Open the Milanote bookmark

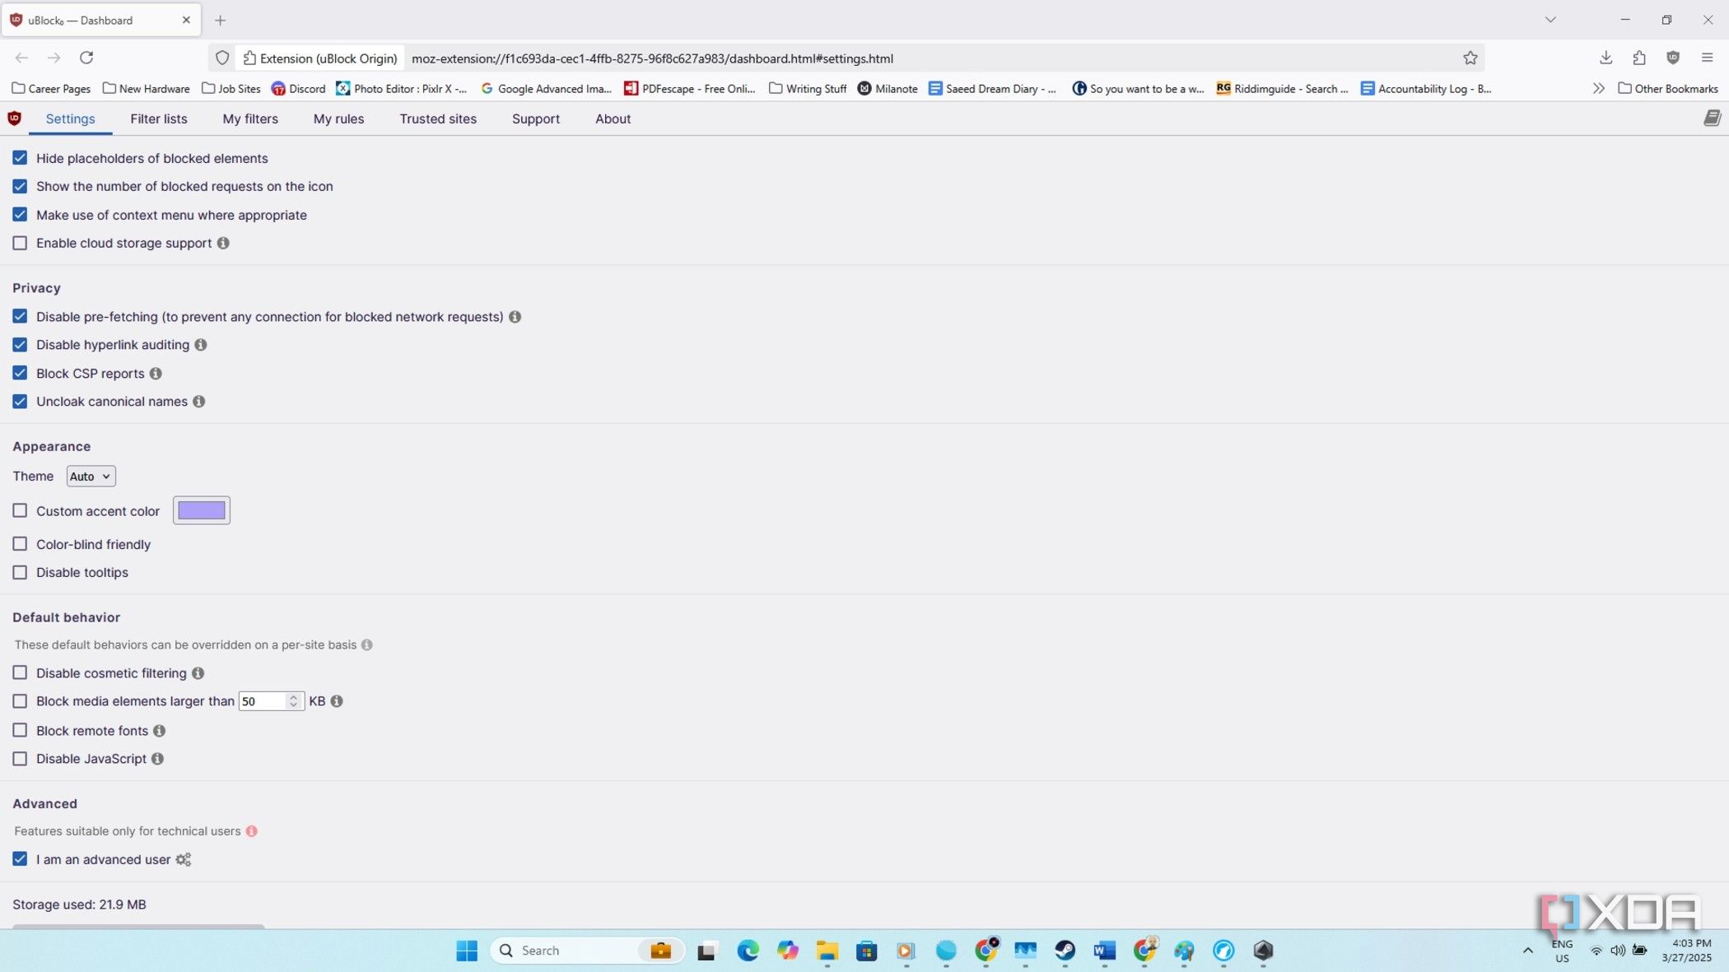pos(888,88)
